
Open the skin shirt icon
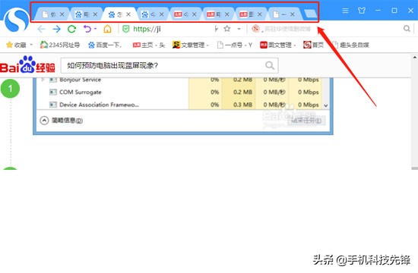362,11
